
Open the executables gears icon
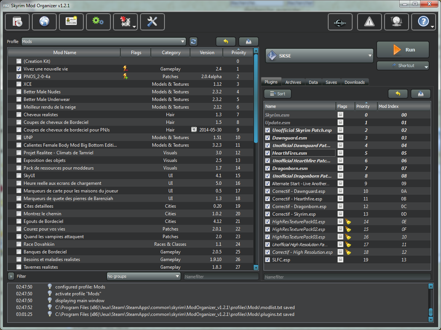pos(98,22)
